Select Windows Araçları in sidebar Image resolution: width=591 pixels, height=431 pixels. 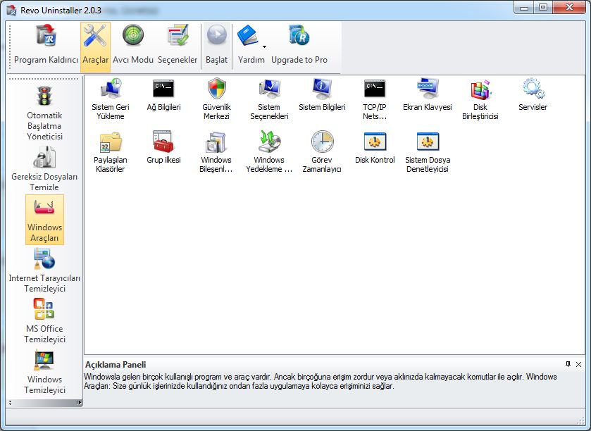pos(44,220)
